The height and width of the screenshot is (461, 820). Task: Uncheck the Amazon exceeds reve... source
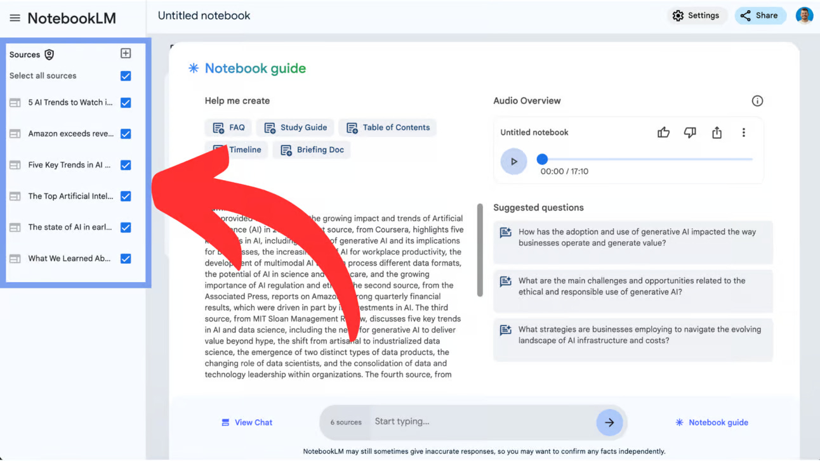pos(126,134)
